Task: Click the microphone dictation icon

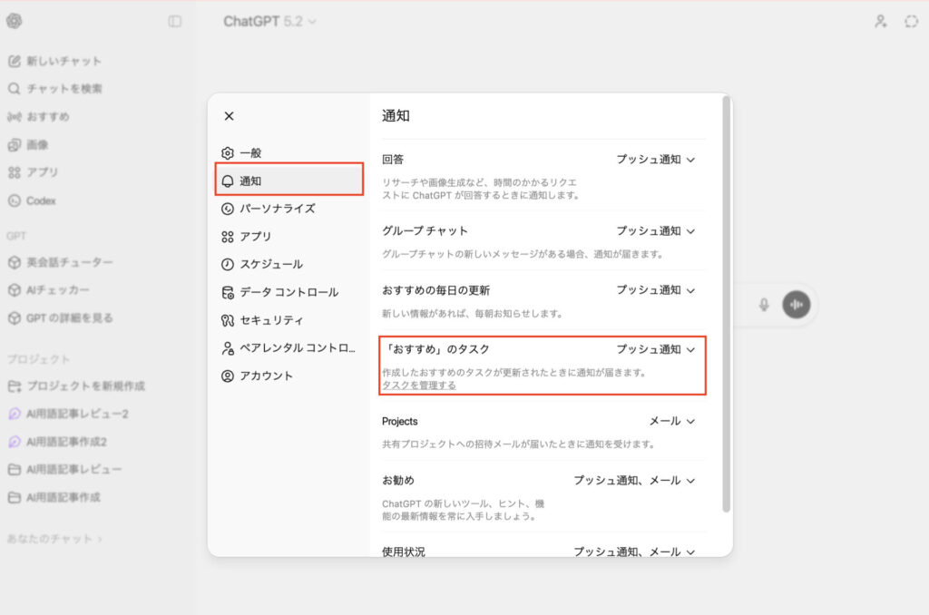Action: click(x=764, y=305)
